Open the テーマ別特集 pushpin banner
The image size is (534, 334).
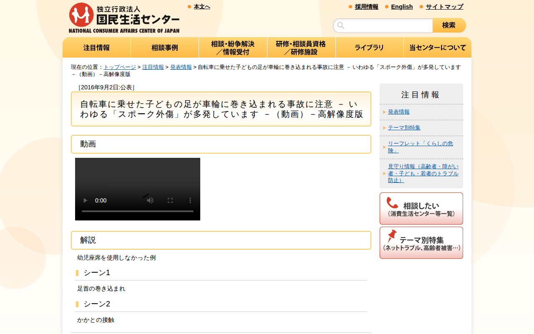pyautogui.click(x=421, y=243)
